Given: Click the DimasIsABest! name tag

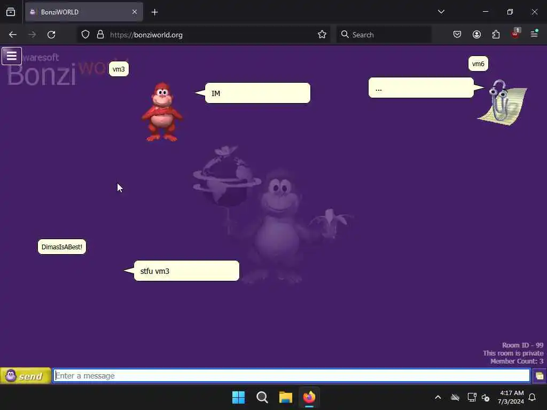Looking at the screenshot, I should point(62,247).
